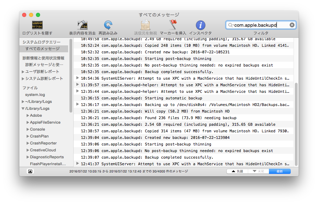
Task: Open the Inspector (インスペクタ) icon
Action: point(200,25)
